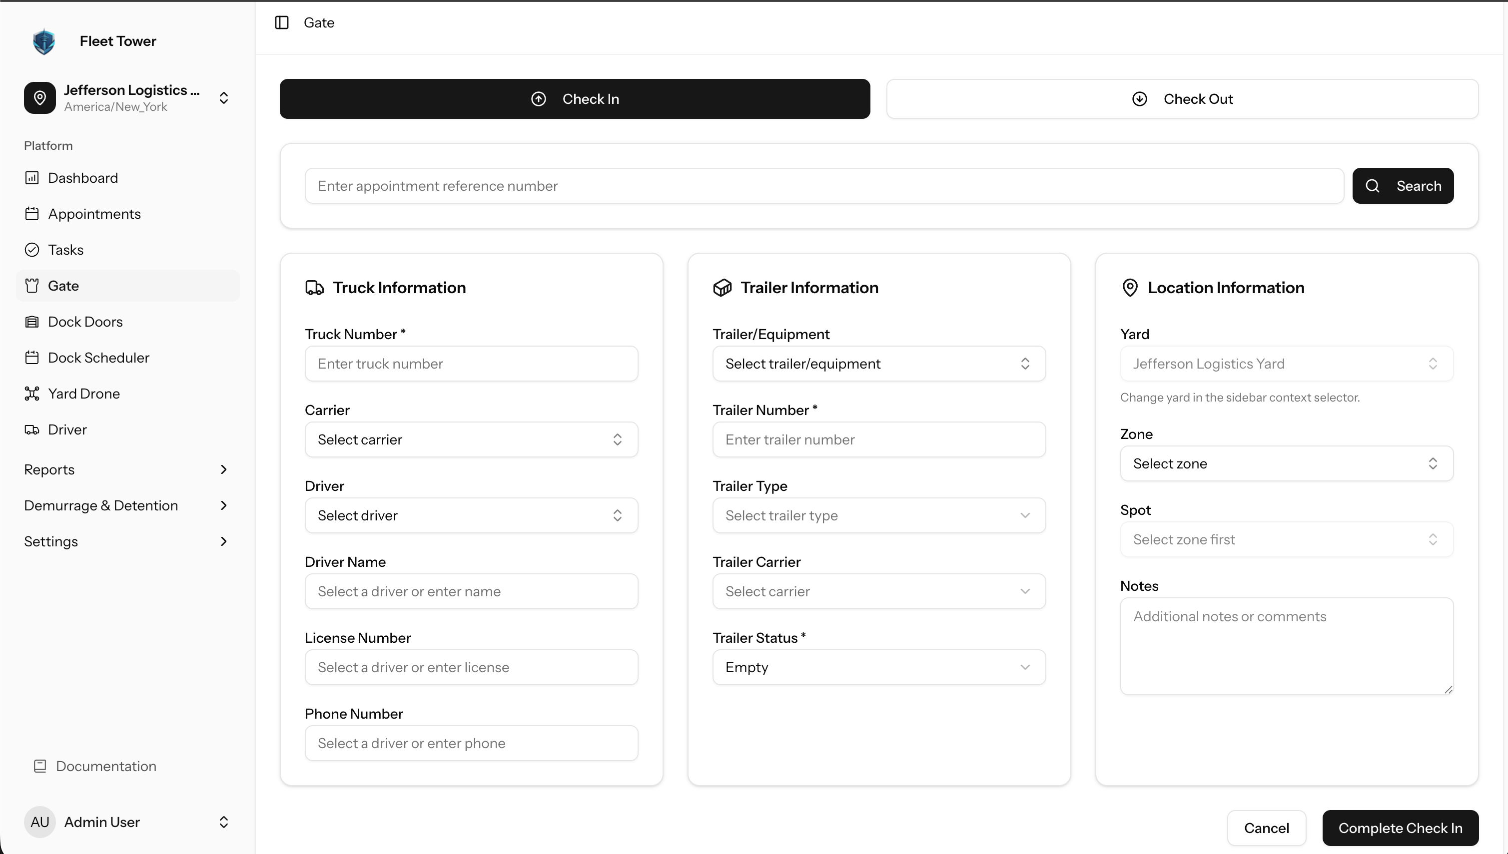Select the Yard Drone icon
This screenshot has width=1508, height=854.
(33, 394)
